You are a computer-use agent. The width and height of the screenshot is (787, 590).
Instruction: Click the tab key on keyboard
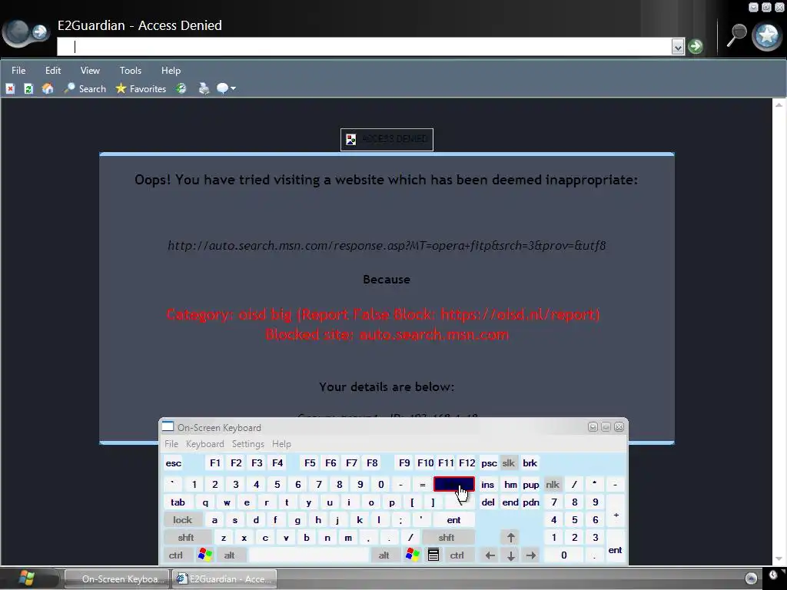pos(178,502)
